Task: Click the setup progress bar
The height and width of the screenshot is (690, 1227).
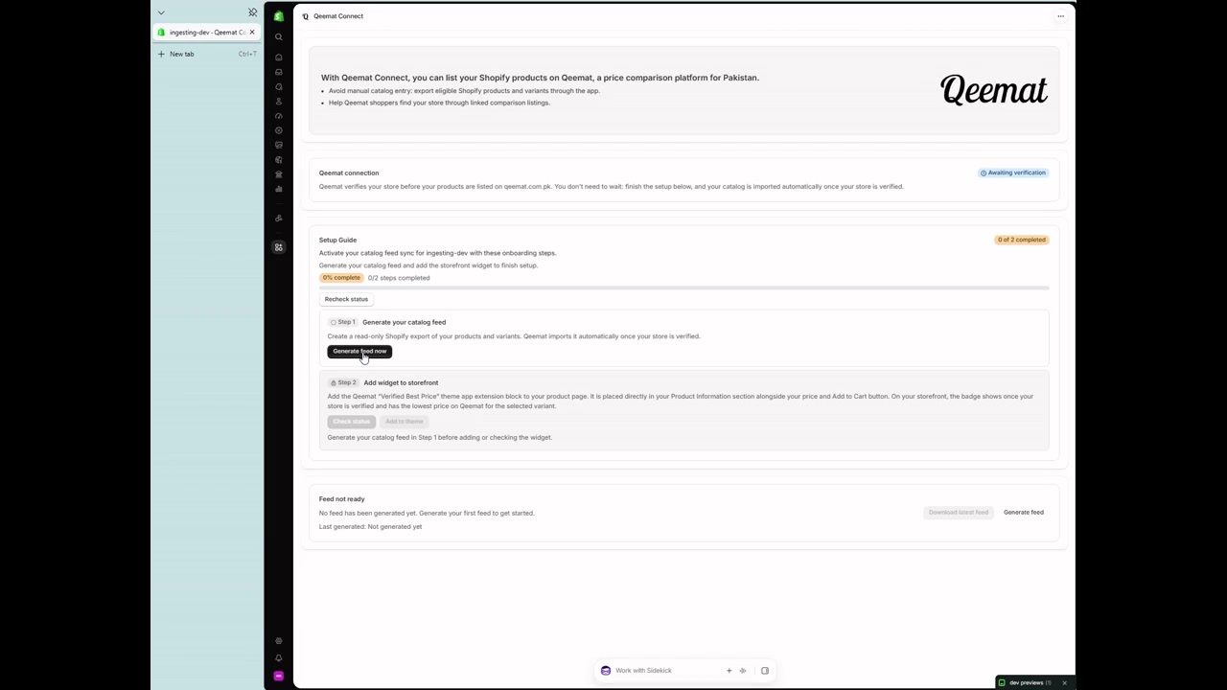Action: [x=684, y=287]
